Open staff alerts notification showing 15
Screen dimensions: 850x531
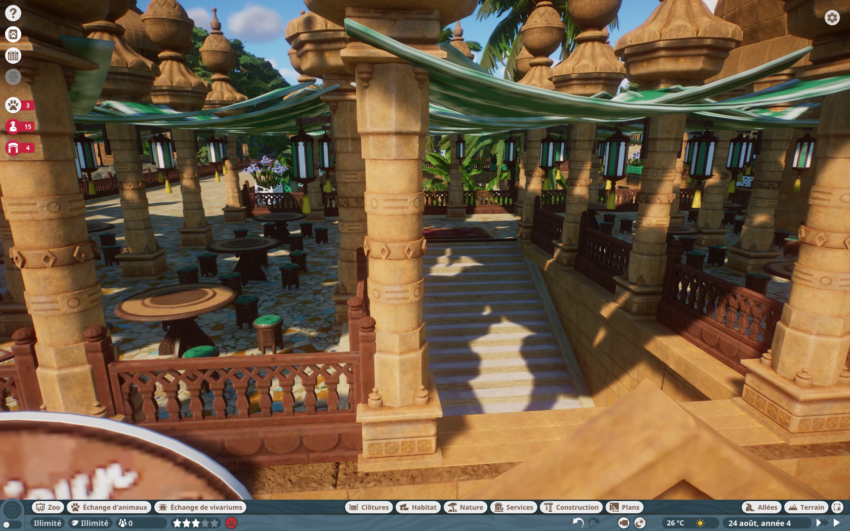click(20, 126)
